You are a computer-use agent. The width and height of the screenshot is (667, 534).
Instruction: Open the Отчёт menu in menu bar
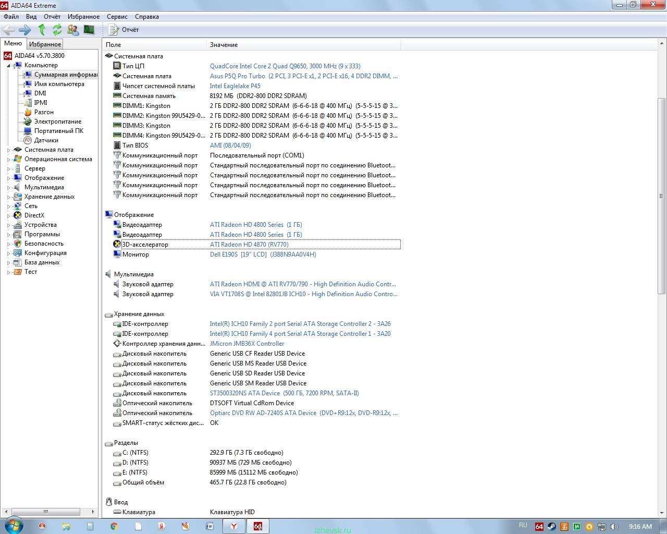[x=52, y=17]
